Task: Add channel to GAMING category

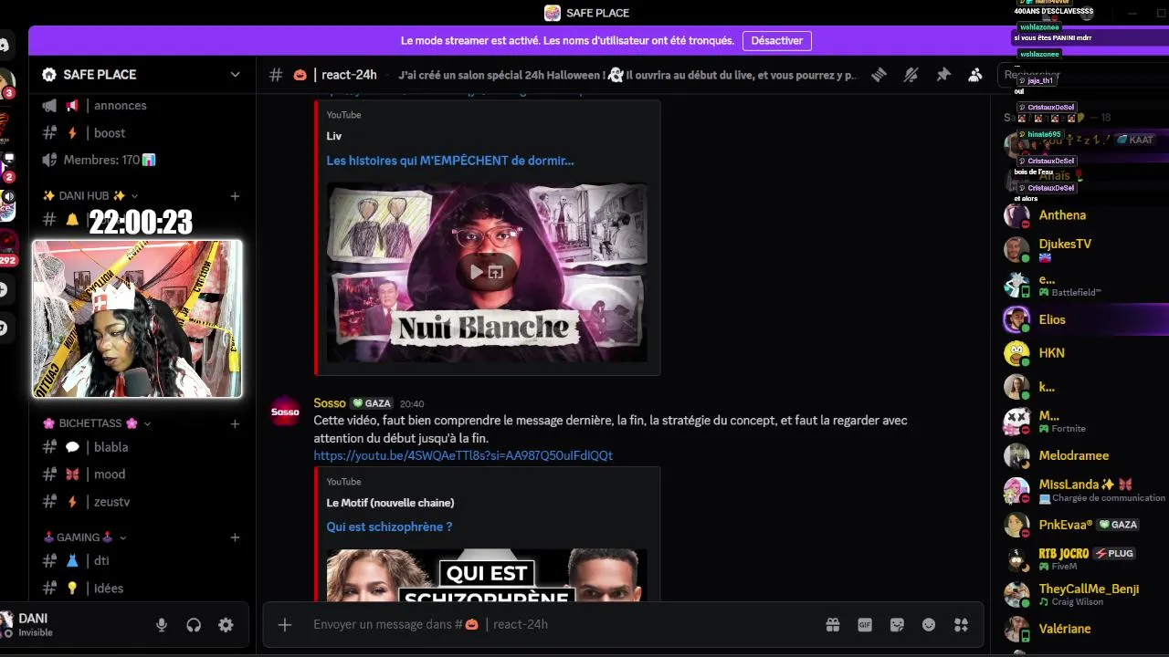Action: pyautogui.click(x=235, y=537)
